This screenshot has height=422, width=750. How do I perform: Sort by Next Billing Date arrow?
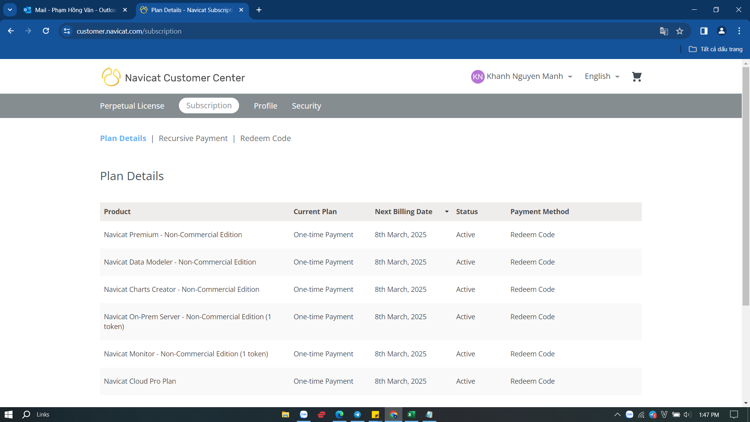coord(446,212)
